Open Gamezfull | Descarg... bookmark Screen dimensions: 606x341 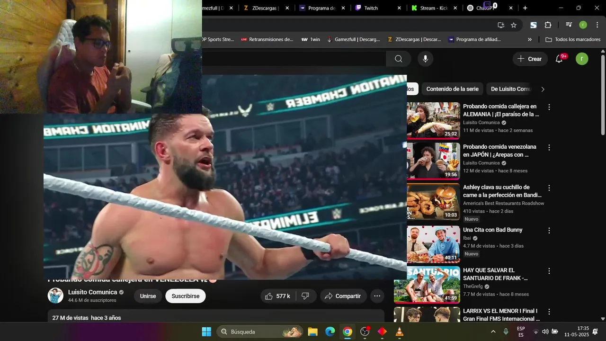353,39
